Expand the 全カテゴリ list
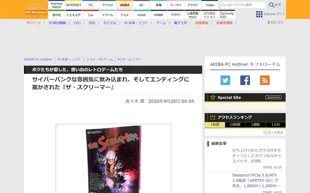The image size is (310, 193). tap(275, 23)
